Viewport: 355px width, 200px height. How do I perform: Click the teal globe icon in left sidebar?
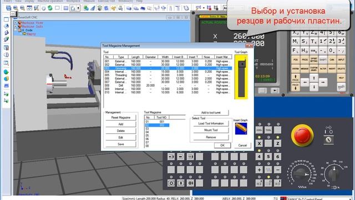coord(6,72)
